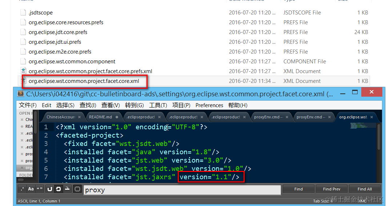Image resolution: width=386 pixels, height=206 pixels.
Task: Select org.eclipse.jdt.ui.prefs in Explorer
Action: [55, 42]
